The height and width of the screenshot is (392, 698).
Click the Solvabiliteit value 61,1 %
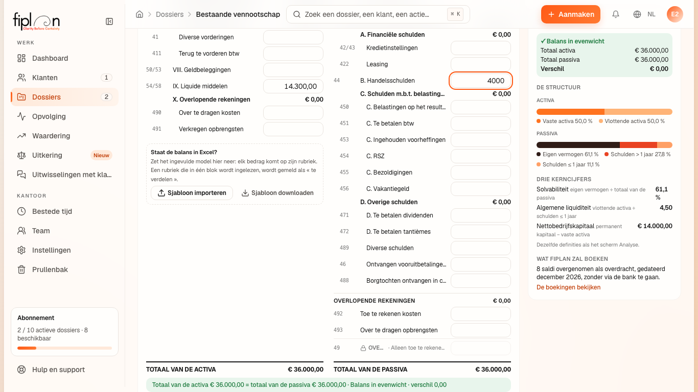click(662, 193)
